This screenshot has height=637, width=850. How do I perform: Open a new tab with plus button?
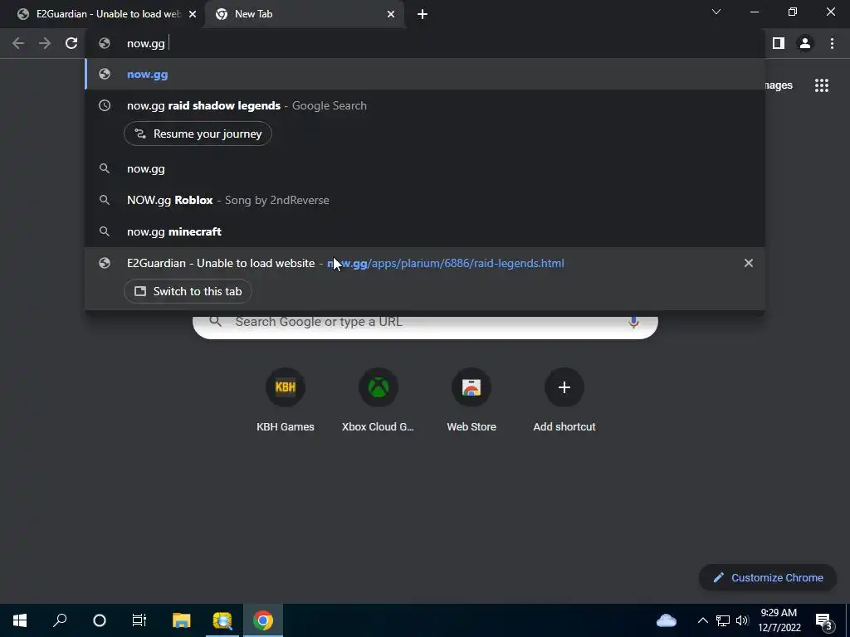point(423,14)
